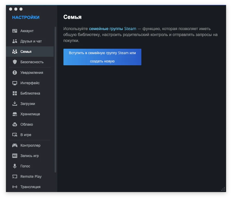Click the Notifications exclamation icon
This screenshot has width=232, height=199.
(x=15, y=73)
